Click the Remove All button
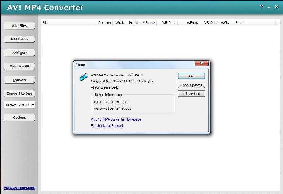Screen dimensions: 283x194 pyautogui.click(x=19, y=66)
